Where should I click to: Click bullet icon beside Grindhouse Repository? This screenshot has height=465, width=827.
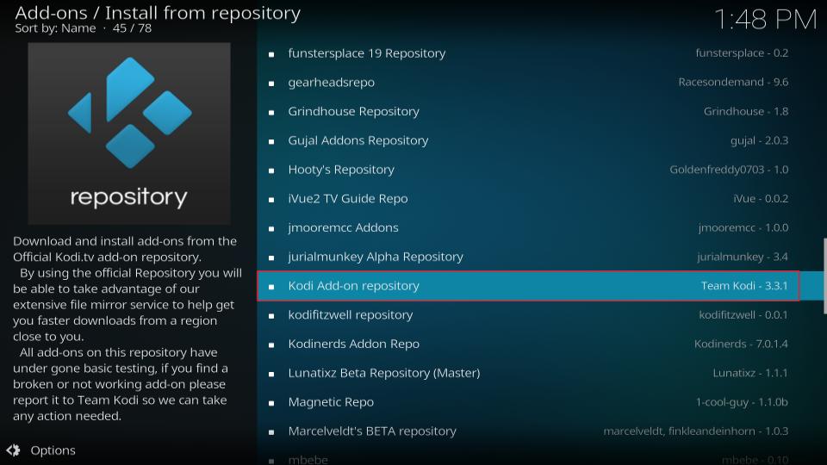click(x=271, y=112)
